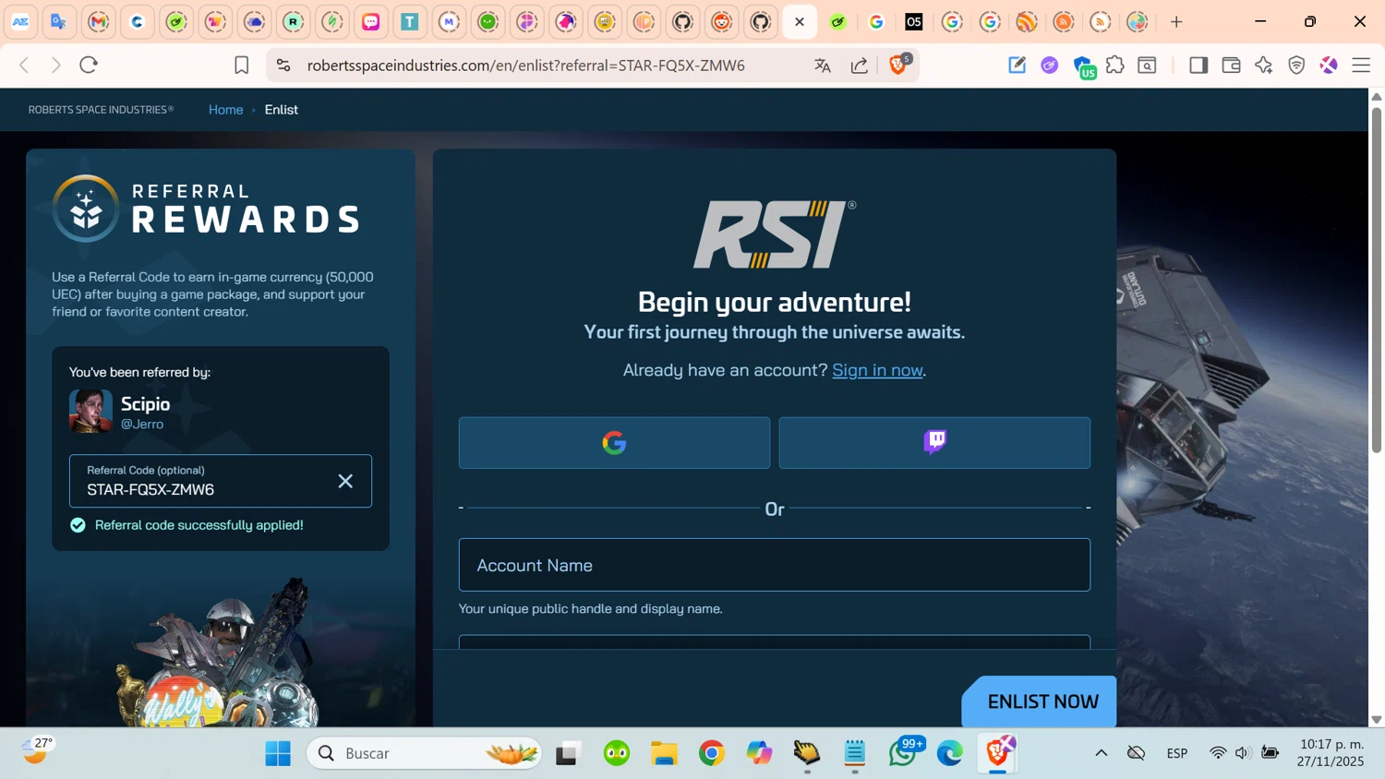The width and height of the screenshot is (1385, 779).
Task: Switch to the black 05 tab
Action: 914,22
